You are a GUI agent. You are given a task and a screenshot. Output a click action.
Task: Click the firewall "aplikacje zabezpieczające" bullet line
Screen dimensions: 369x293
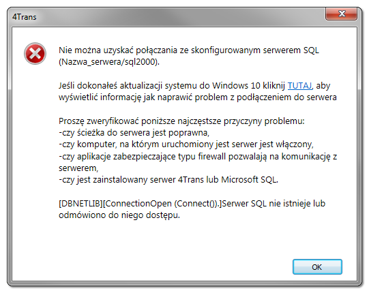coord(198,156)
